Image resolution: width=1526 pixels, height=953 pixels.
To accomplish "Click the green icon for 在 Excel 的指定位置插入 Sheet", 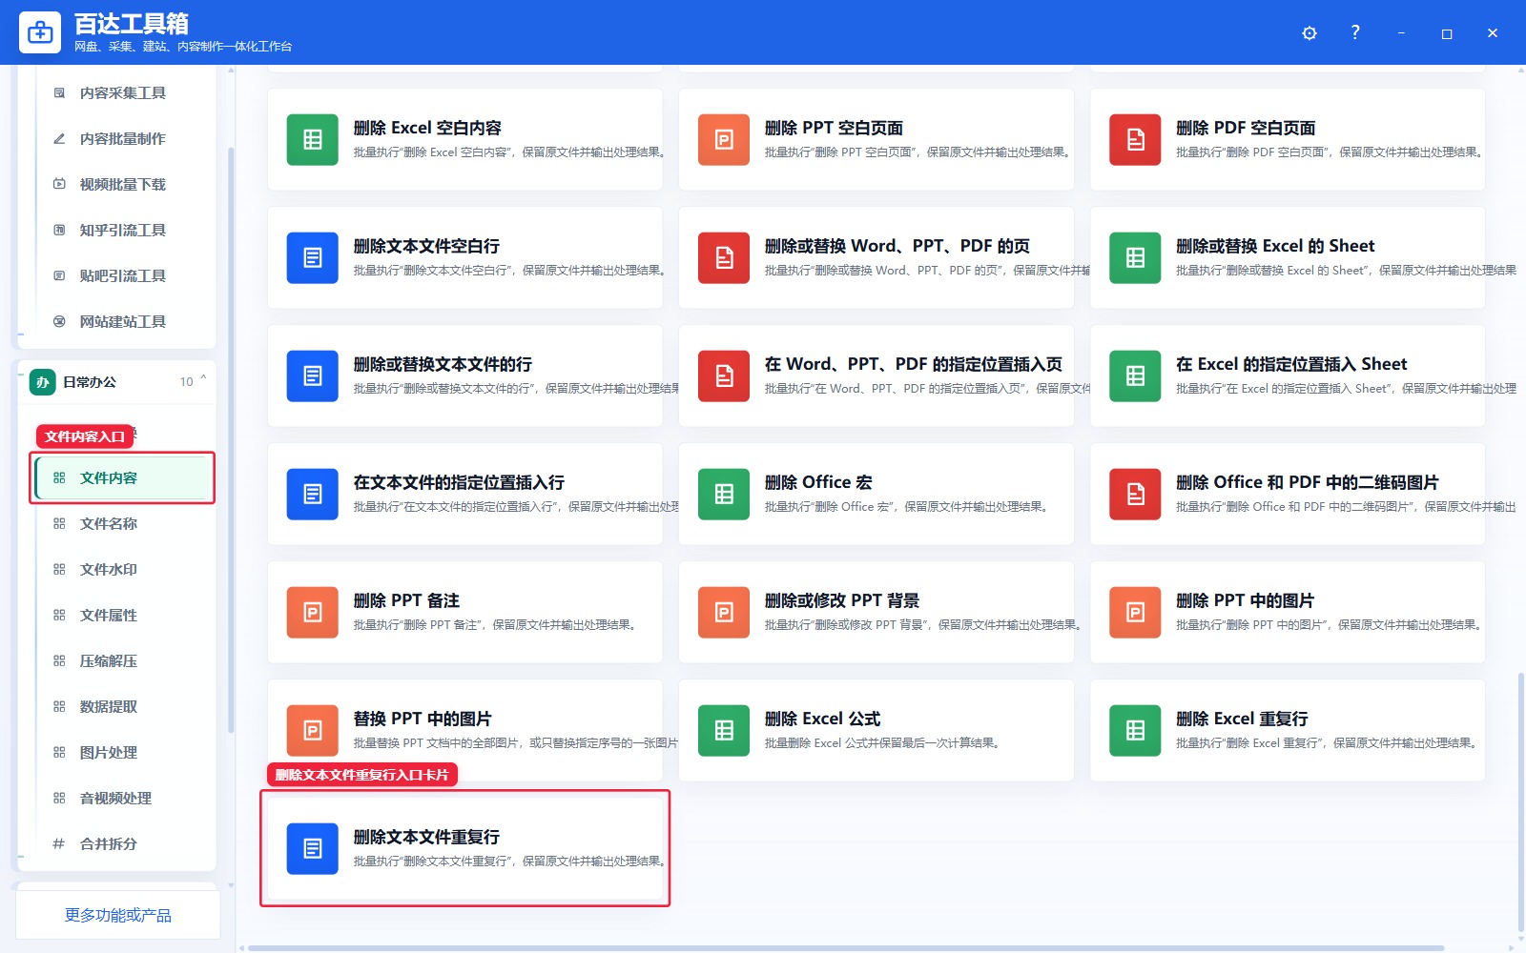I will click(x=1135, y=376).
